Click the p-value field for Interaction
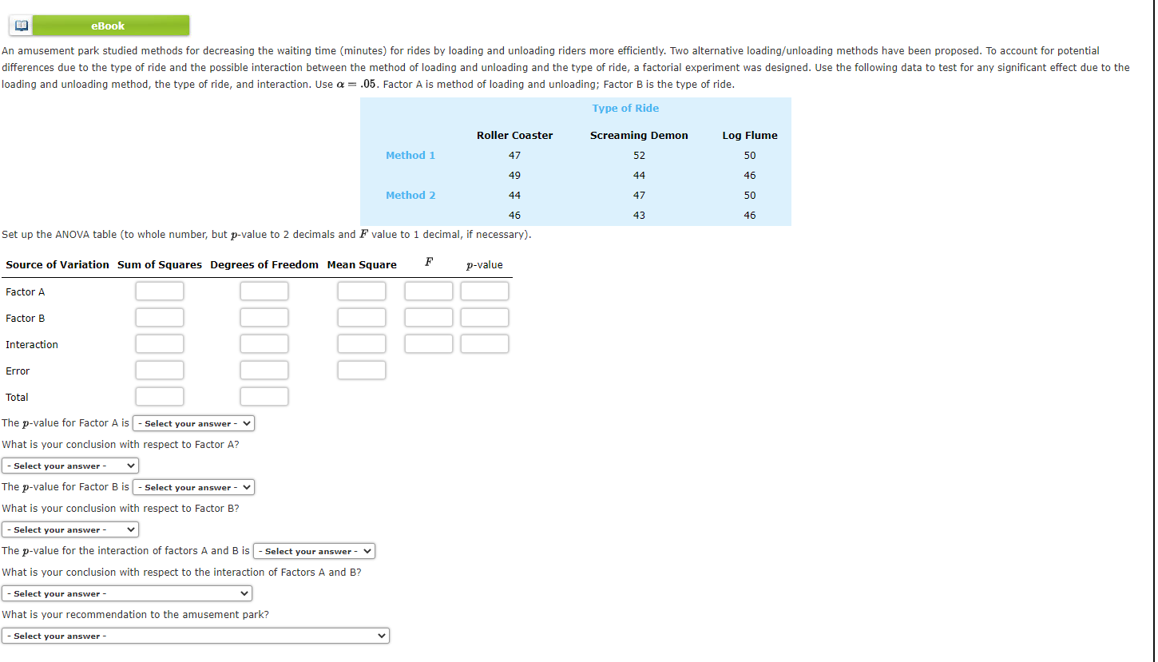 click(x=485, y=343)
